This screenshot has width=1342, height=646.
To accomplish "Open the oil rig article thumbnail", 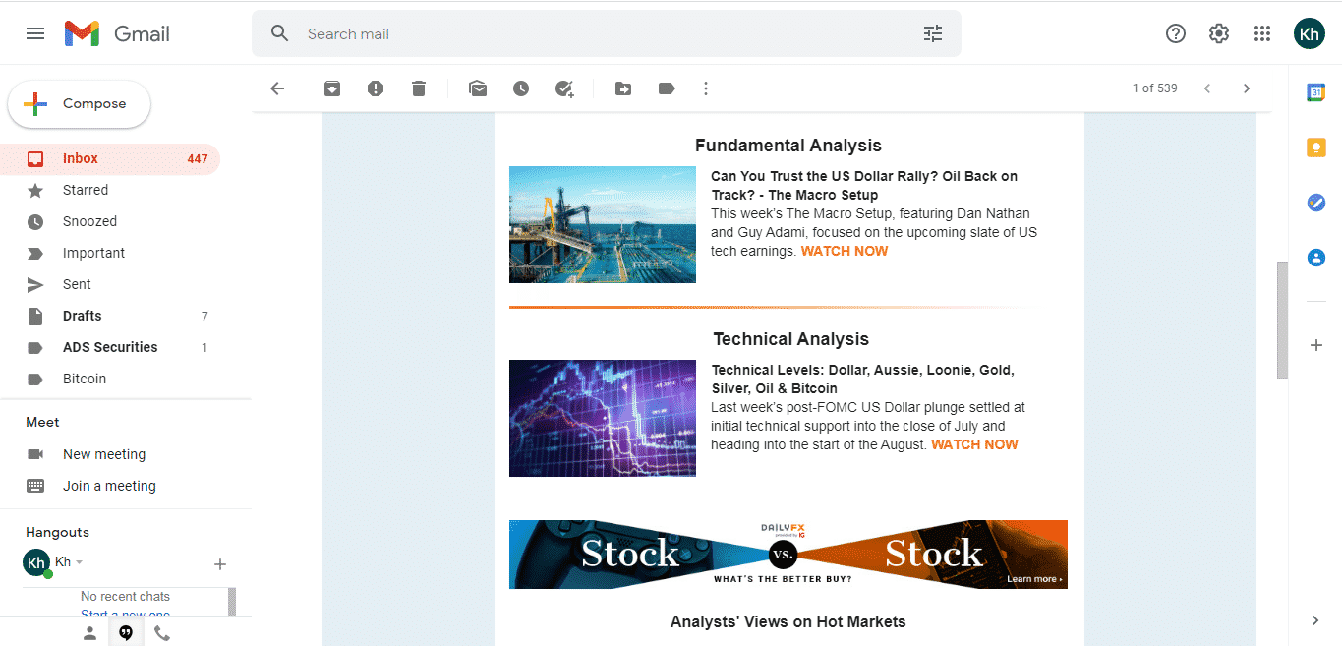I will coord(603,224).
